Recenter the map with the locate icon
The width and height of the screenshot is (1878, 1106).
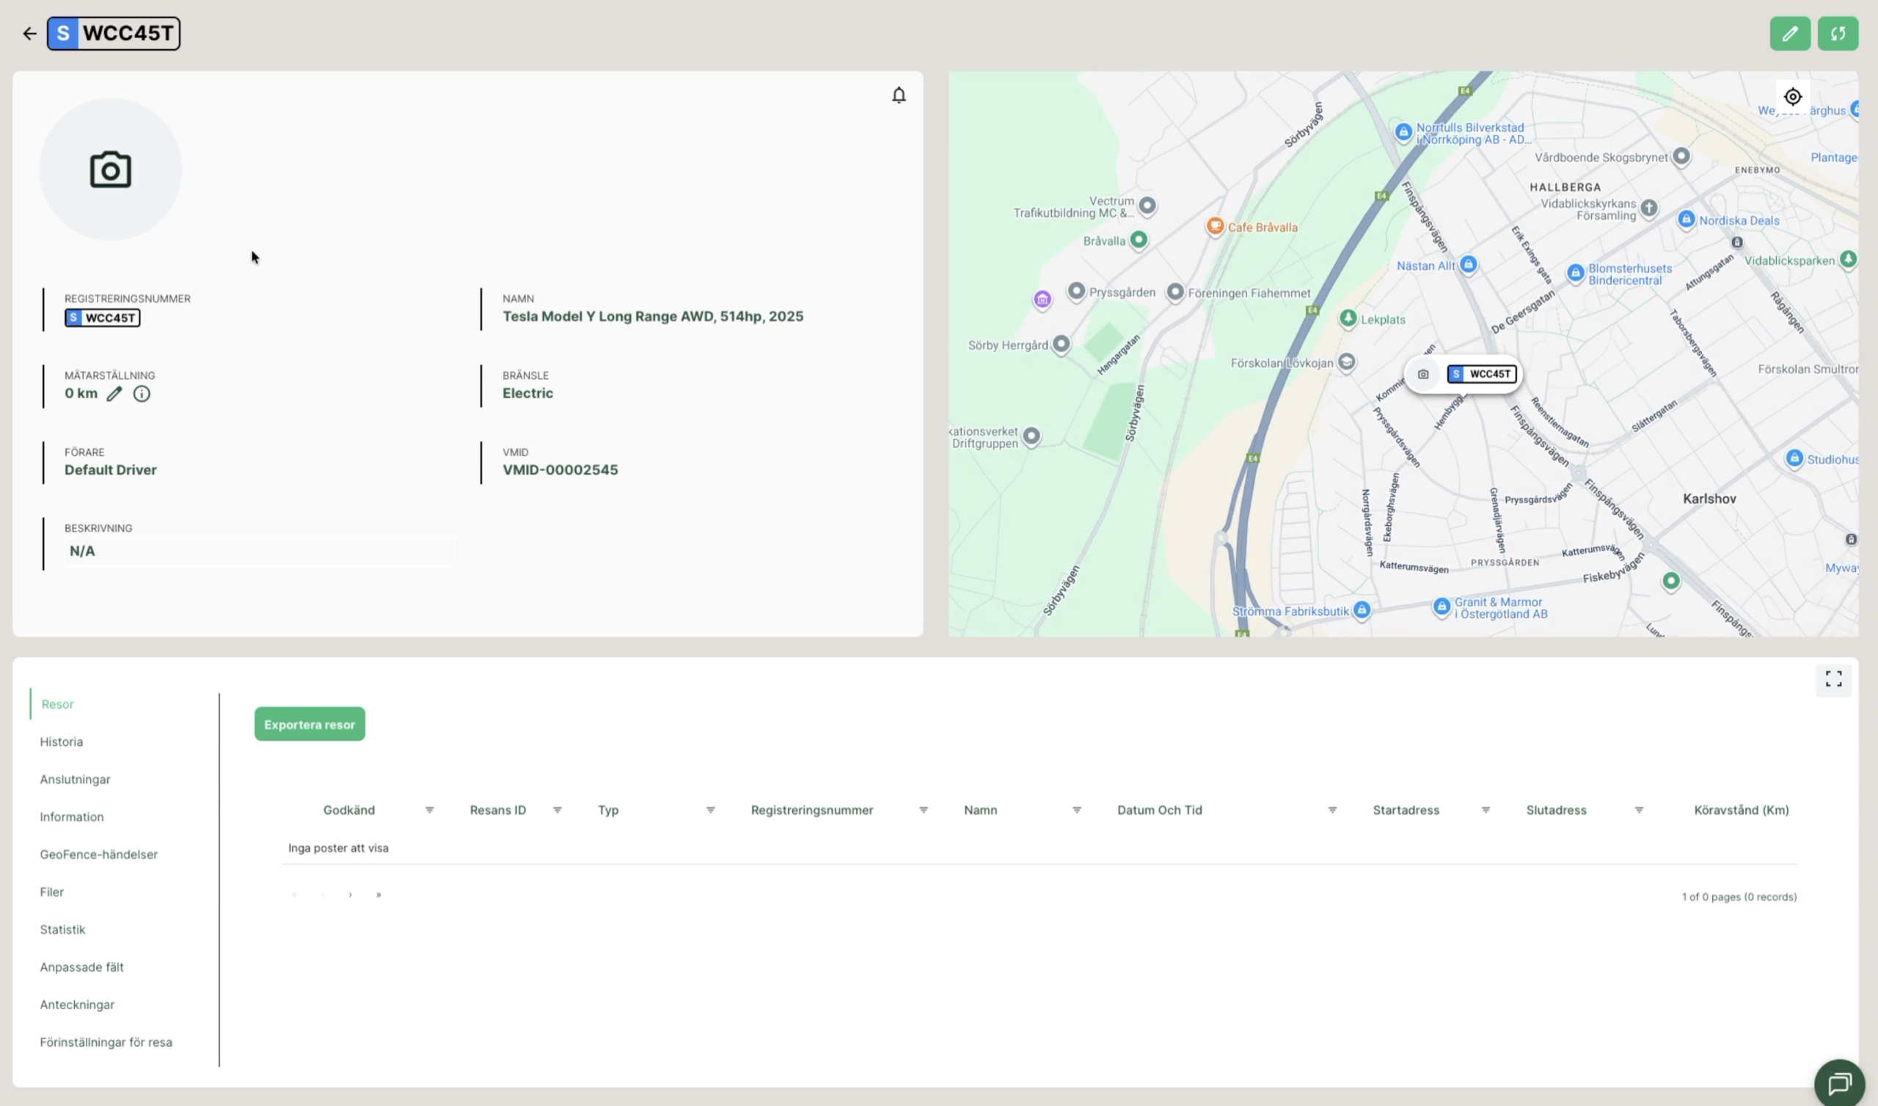point(1793,97)
